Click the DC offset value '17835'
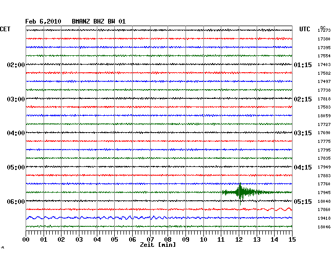 [324, 158]
